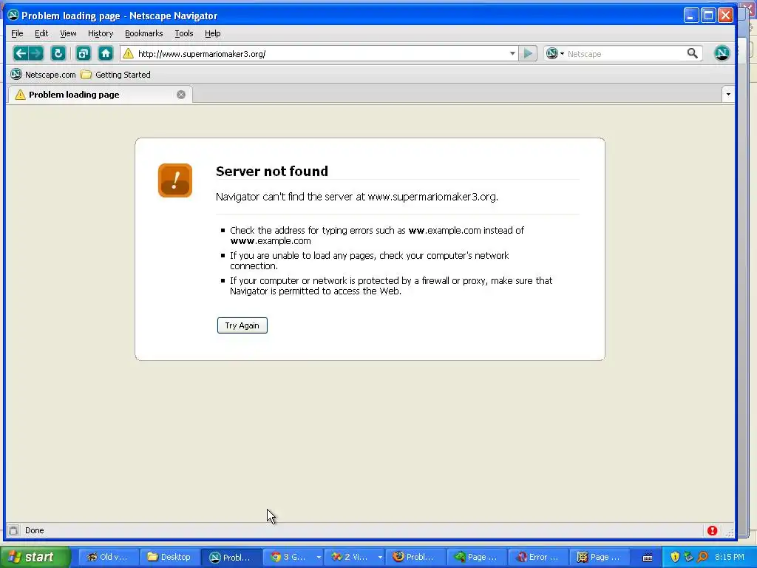
Task: Open the Edit menu
Action: 41,33
